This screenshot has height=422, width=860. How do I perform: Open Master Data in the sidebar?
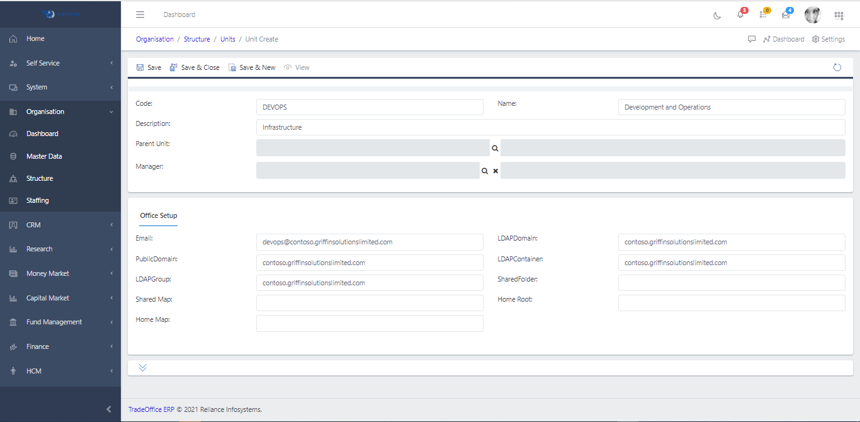(44, 156)
